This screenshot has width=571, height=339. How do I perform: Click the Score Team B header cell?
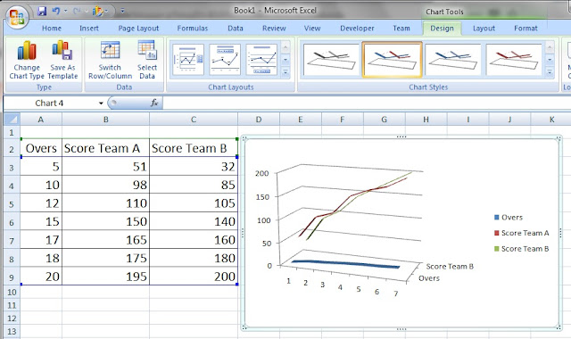194,148
